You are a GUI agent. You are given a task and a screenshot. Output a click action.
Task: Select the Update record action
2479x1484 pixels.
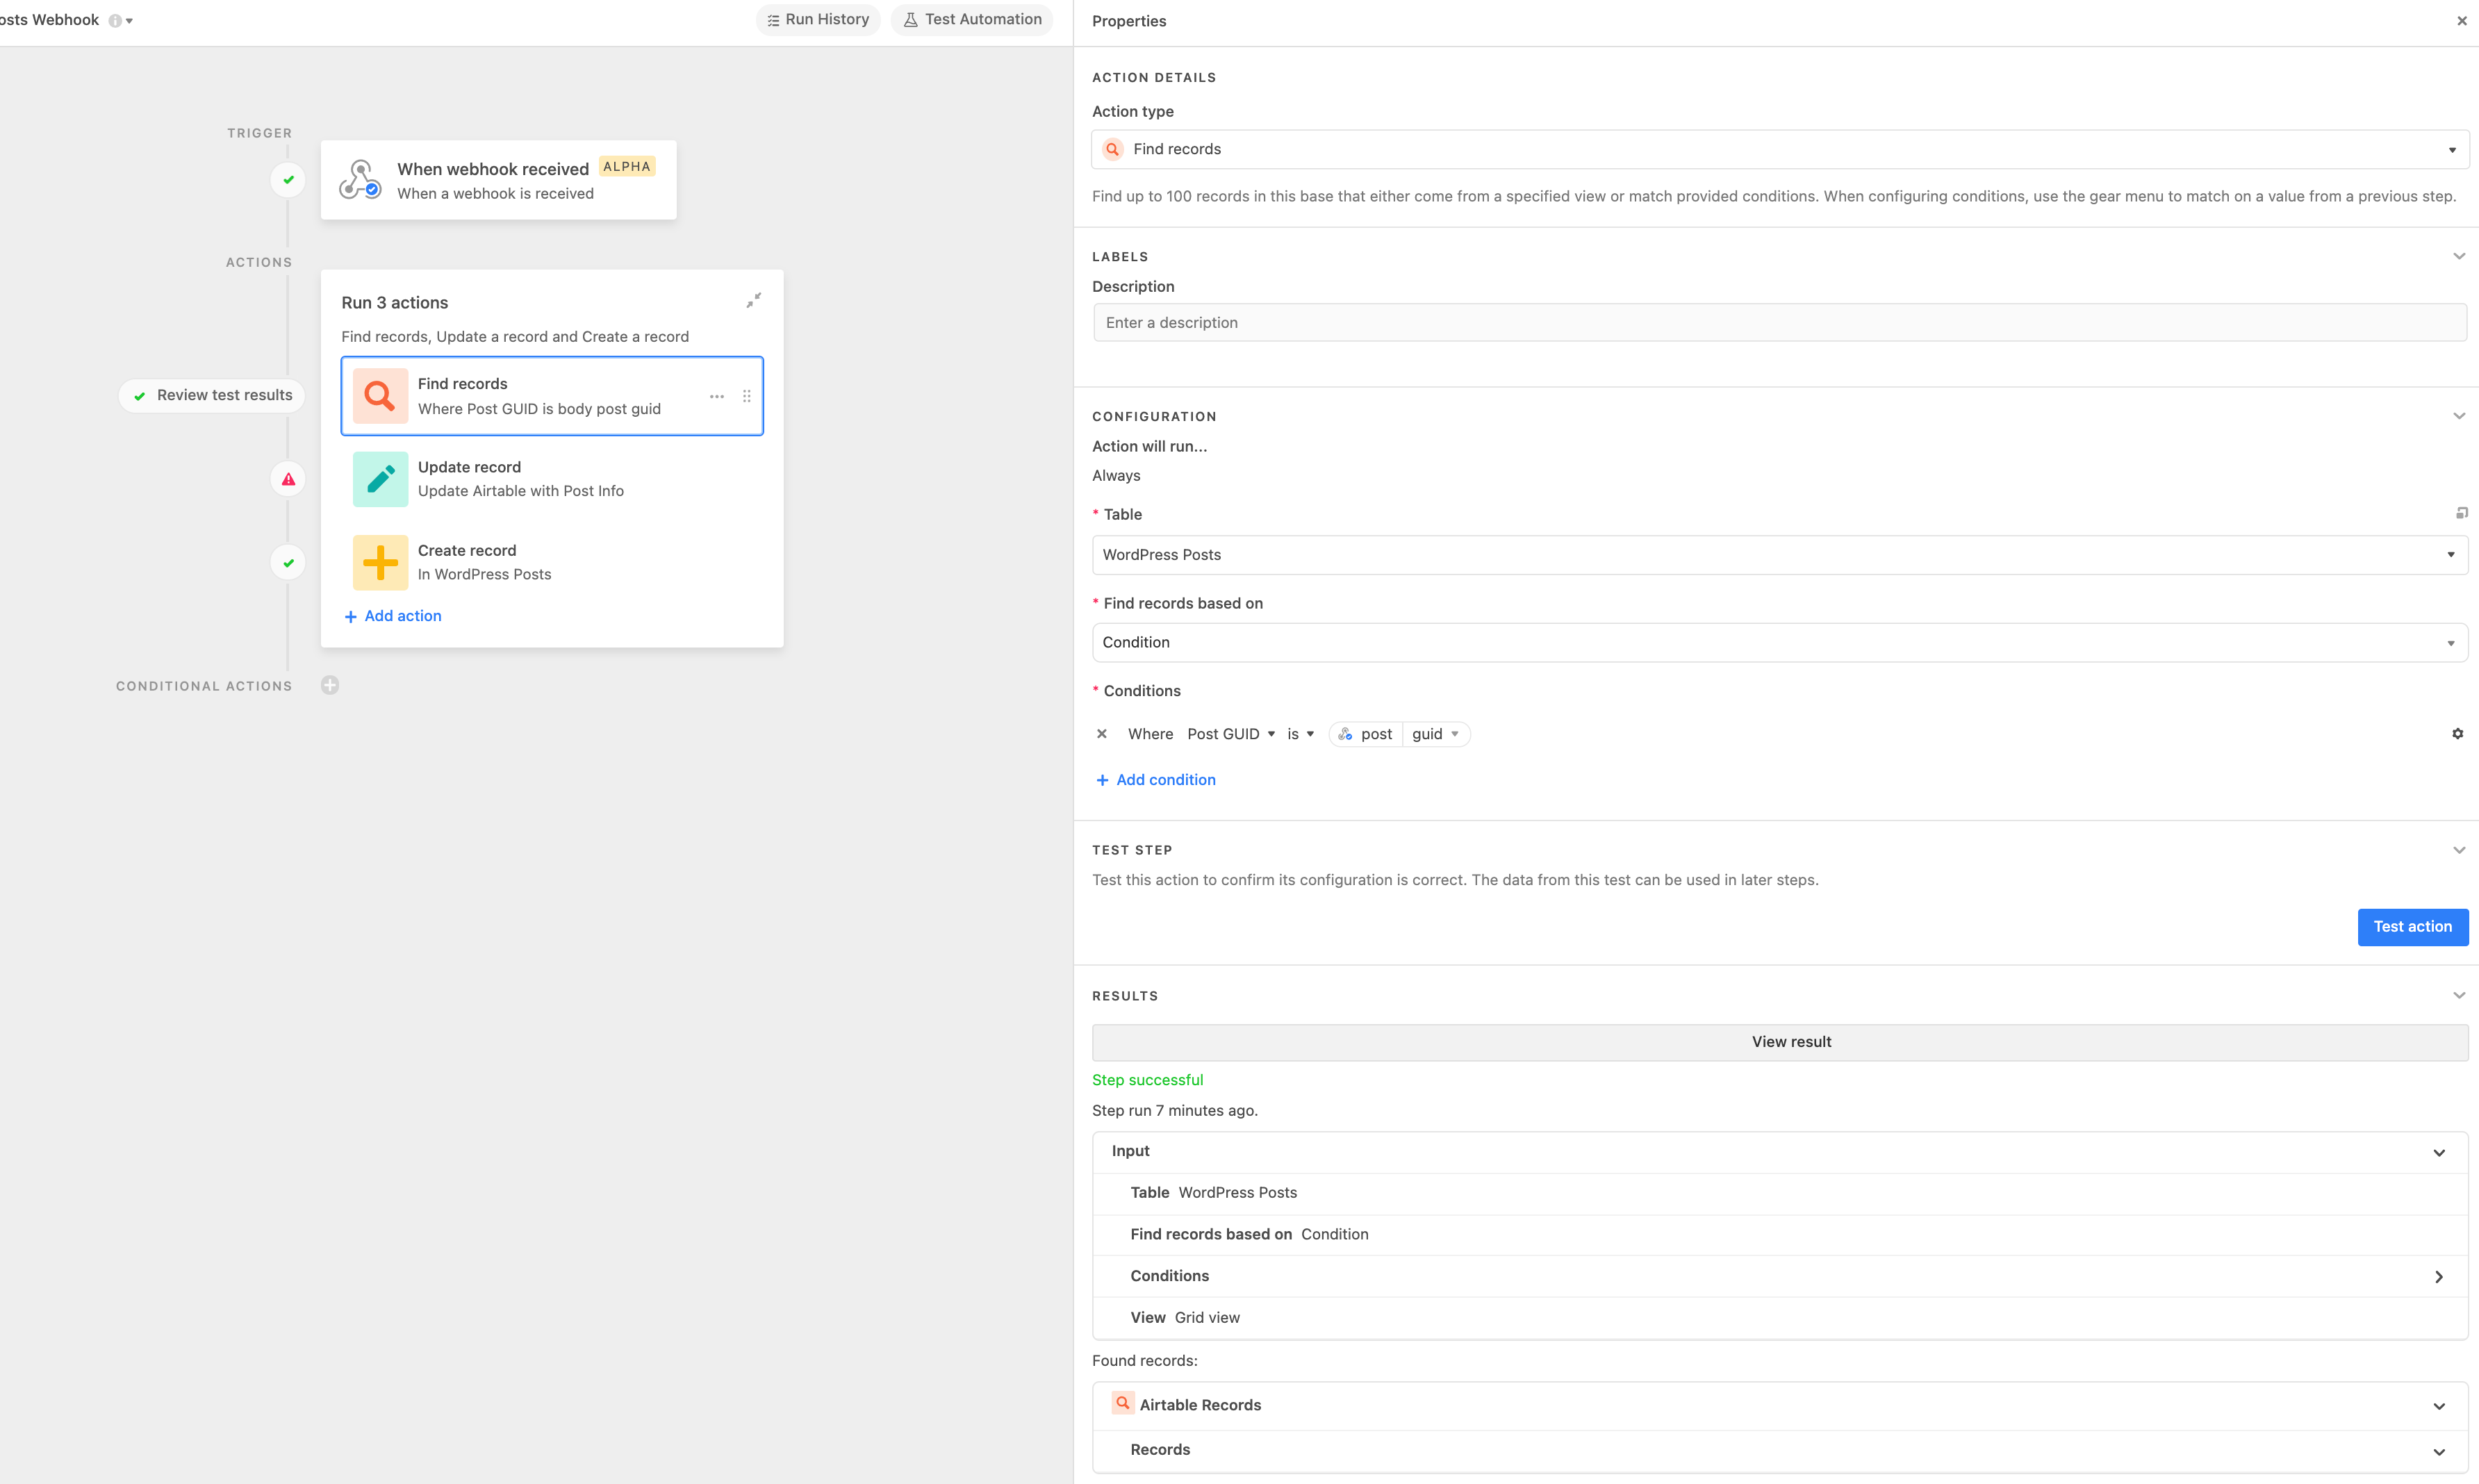point(552,479)
